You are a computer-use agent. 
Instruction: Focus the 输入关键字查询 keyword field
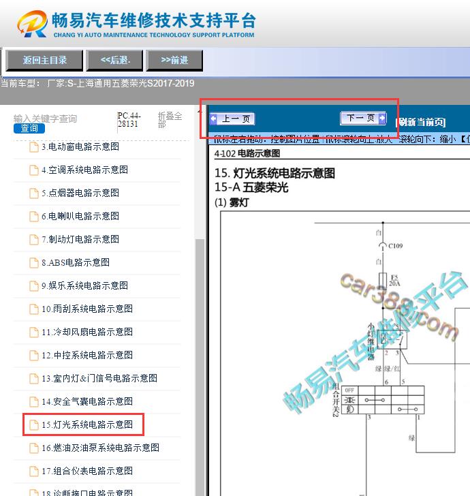coord(45,119)
